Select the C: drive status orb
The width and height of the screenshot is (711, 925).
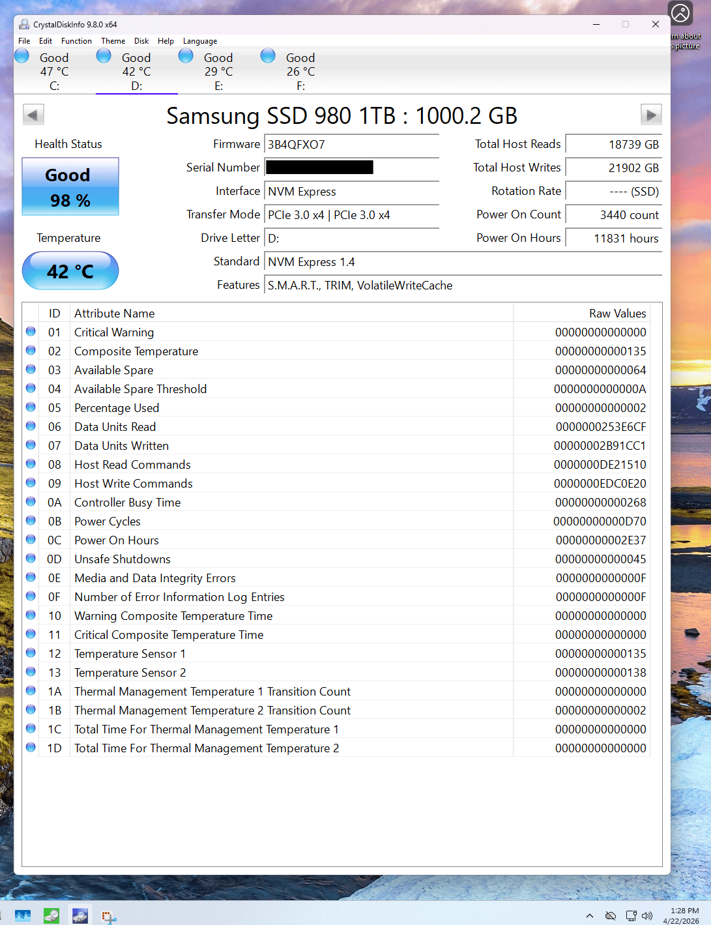(x=22, y=56)
